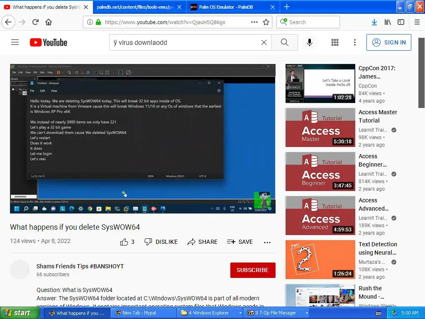The height and width of the screenshot is (319, 425).
Task: Click the What happens if you taskbar button
Action: point(77,313)
